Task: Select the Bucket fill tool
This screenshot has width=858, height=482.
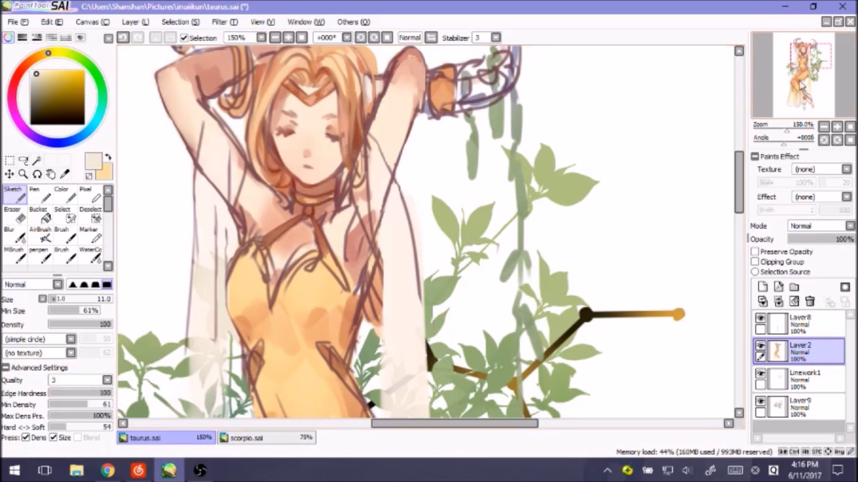Action: point(39,214)
